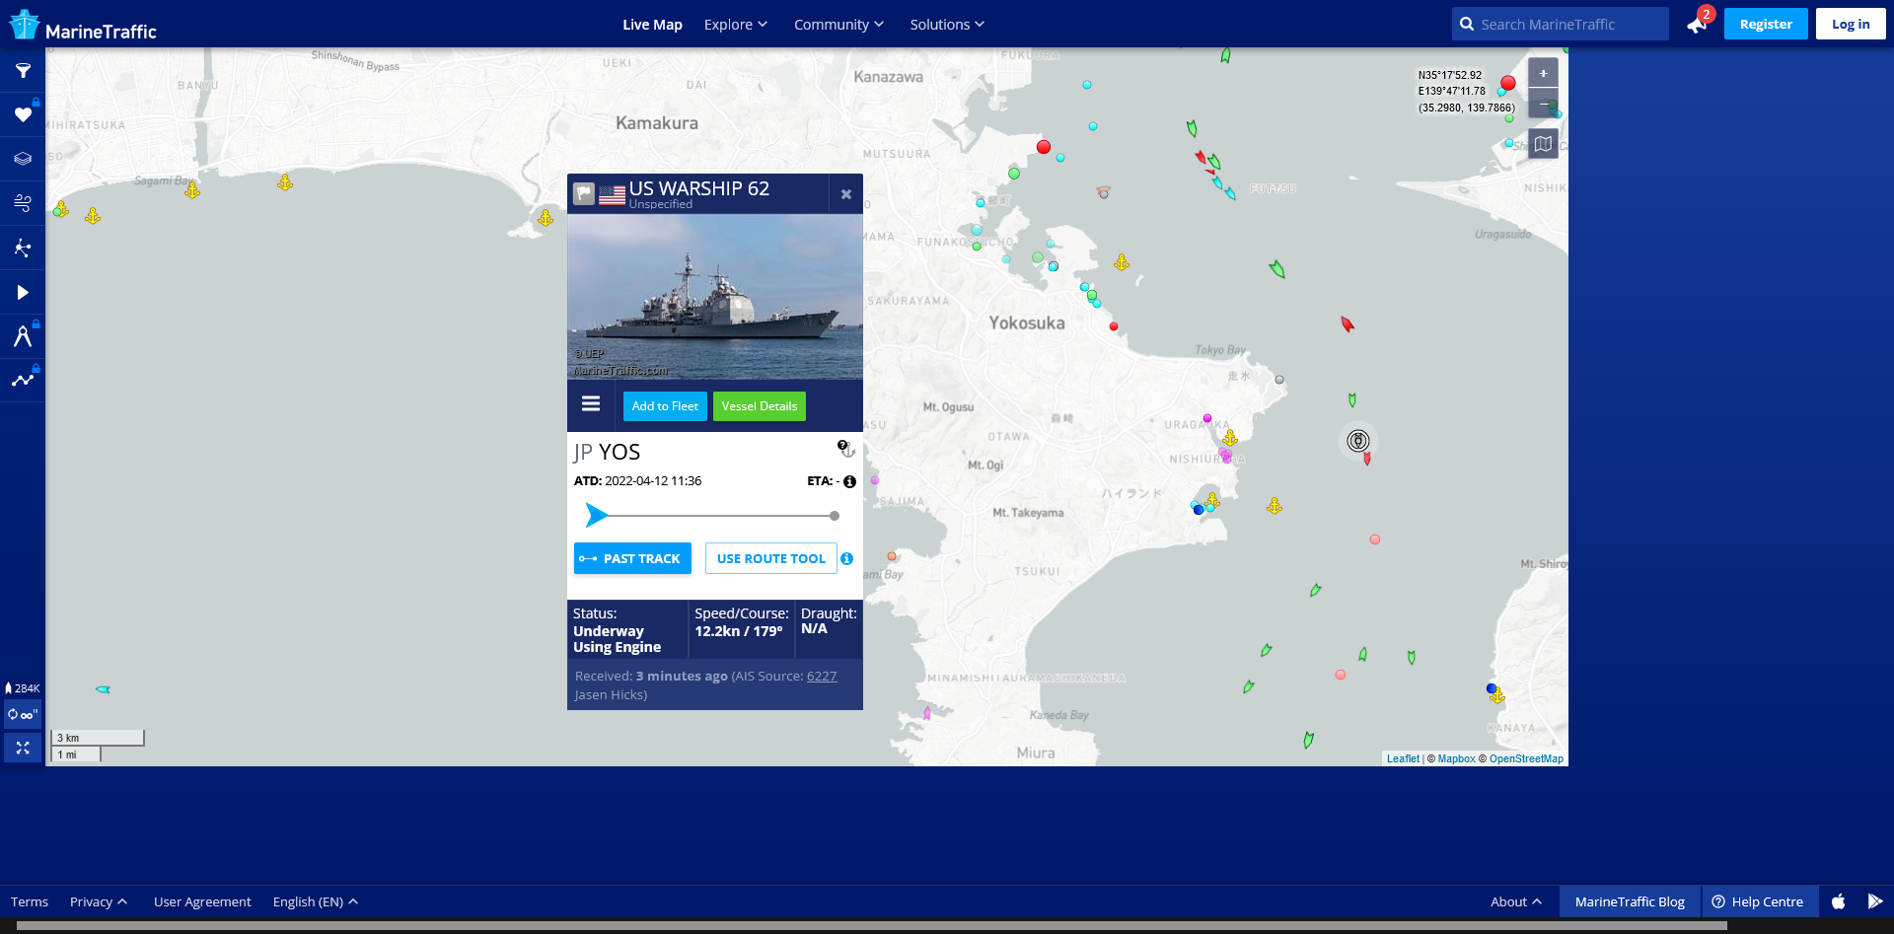The height and width of the screenshot is (934, 1894).
Task: Click the selected vessel target marker
Action: point(1358,441)
